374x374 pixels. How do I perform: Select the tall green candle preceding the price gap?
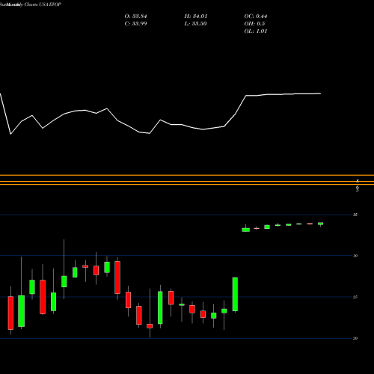click(x=235, y=294)
